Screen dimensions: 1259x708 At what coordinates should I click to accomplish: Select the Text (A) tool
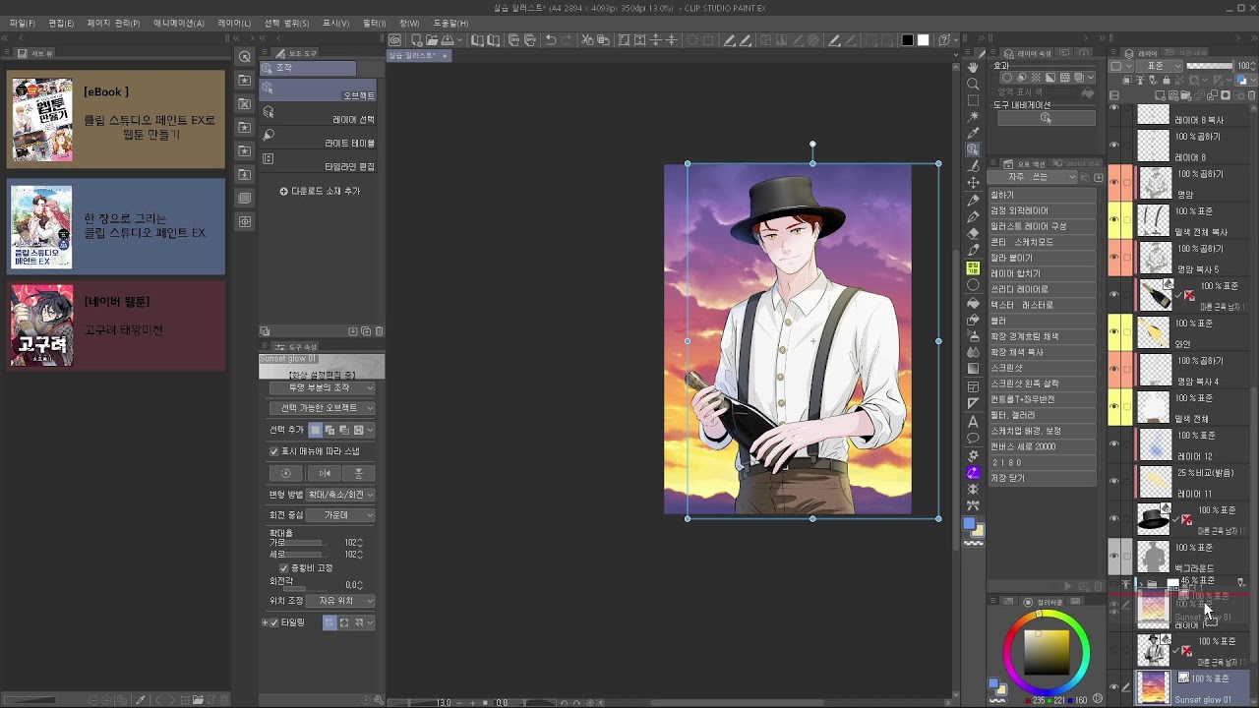coord(973,421)
